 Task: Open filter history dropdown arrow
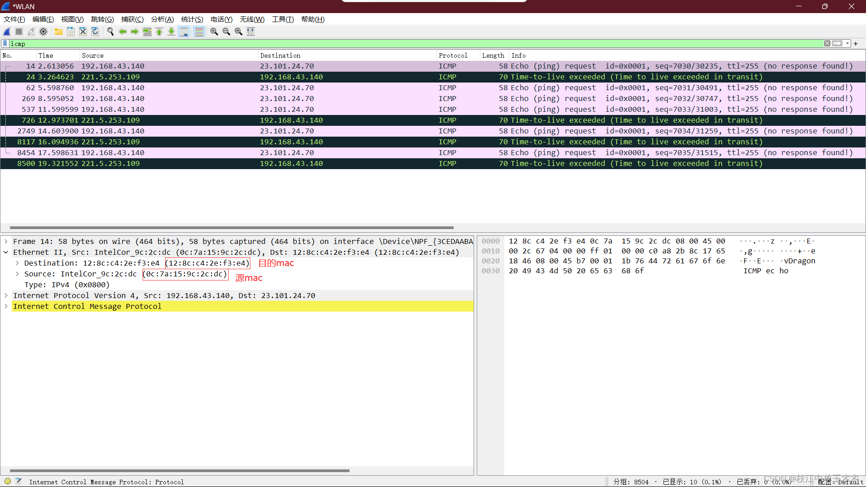point(848,44)
